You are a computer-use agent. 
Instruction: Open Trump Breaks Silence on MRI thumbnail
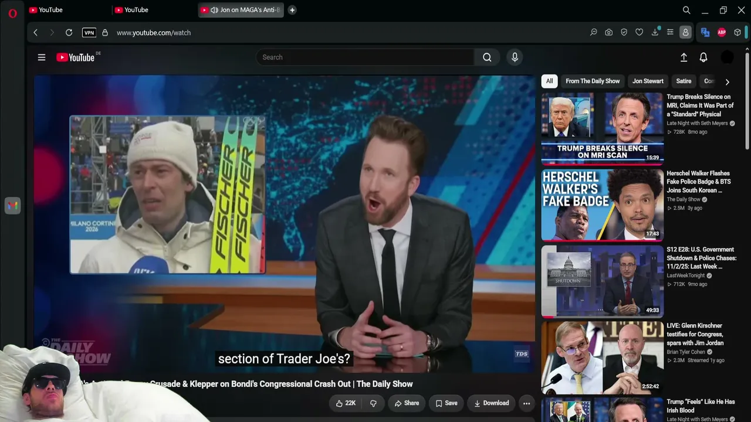pyautogui.click(x=602, y=128)
